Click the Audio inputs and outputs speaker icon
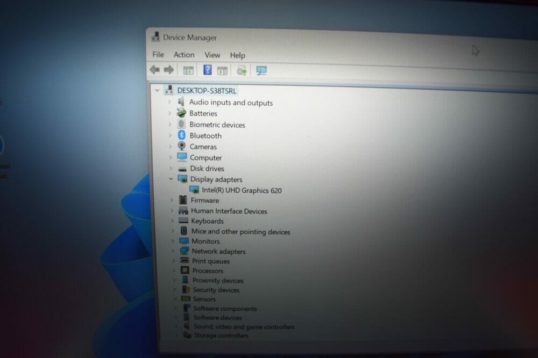538x358 pixels. pyautogui.click(x=181, y=101)
